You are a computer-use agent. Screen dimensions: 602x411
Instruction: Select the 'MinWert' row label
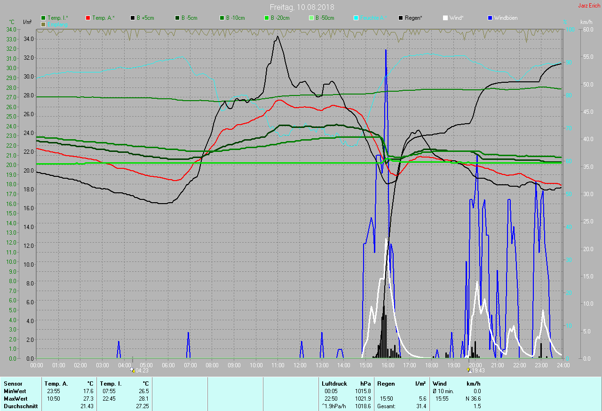pos(15,391)
